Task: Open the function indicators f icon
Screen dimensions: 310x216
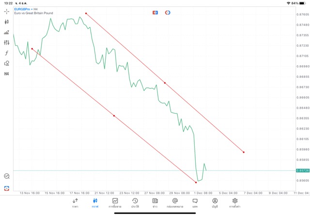Action: pyautogui.click(x=6, y=53)
